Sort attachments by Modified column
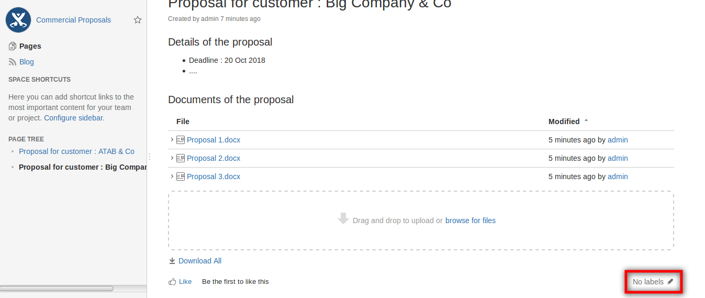The width and height of the screenshot is (705, 298). (564, 122)
